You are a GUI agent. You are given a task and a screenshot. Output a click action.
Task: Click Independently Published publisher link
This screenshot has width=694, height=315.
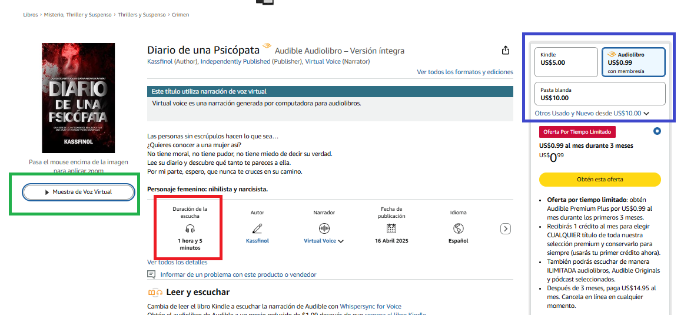235,61
